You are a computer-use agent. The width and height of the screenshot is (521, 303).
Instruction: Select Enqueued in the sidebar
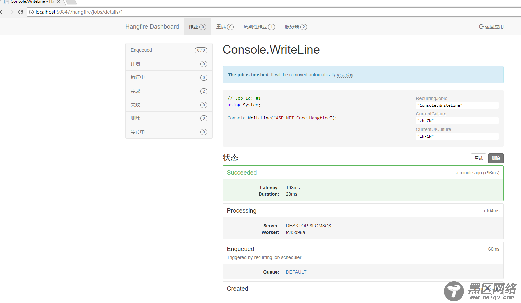click(x=169, y=50)
